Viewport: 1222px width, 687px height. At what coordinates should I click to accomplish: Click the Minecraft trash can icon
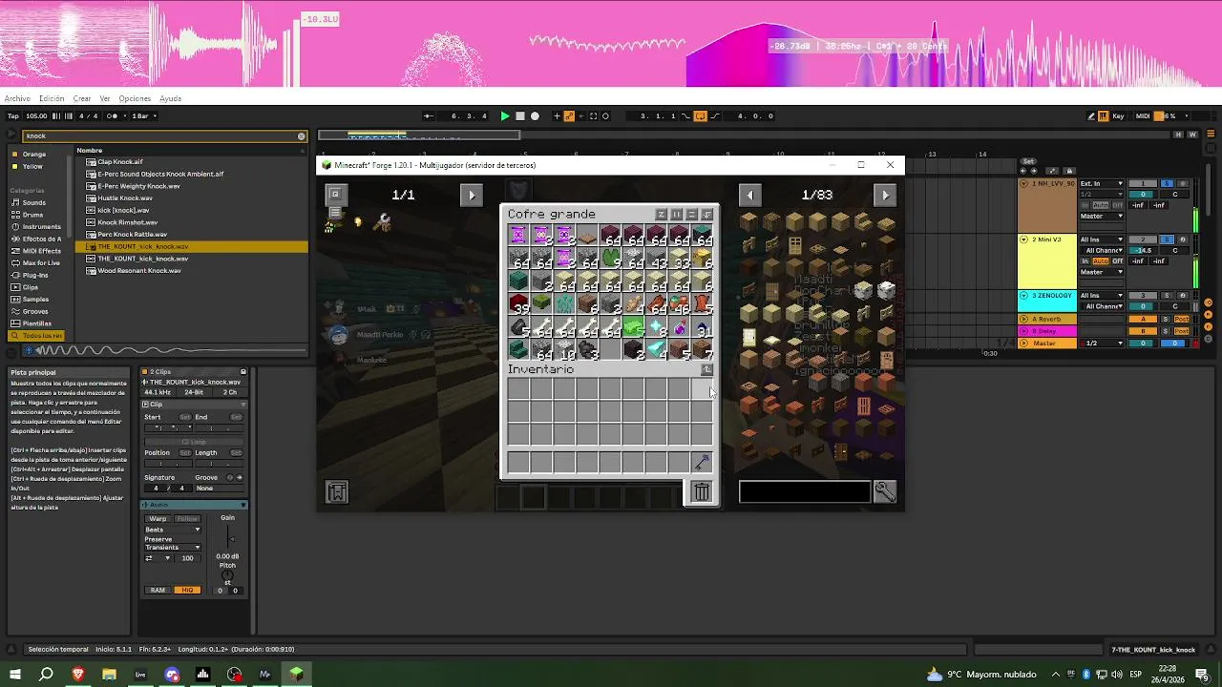tap(702, 492)
